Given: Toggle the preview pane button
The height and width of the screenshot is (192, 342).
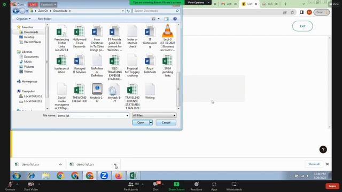Looking at the screenshot, I should pyautogui.click(x=166, y=19).
